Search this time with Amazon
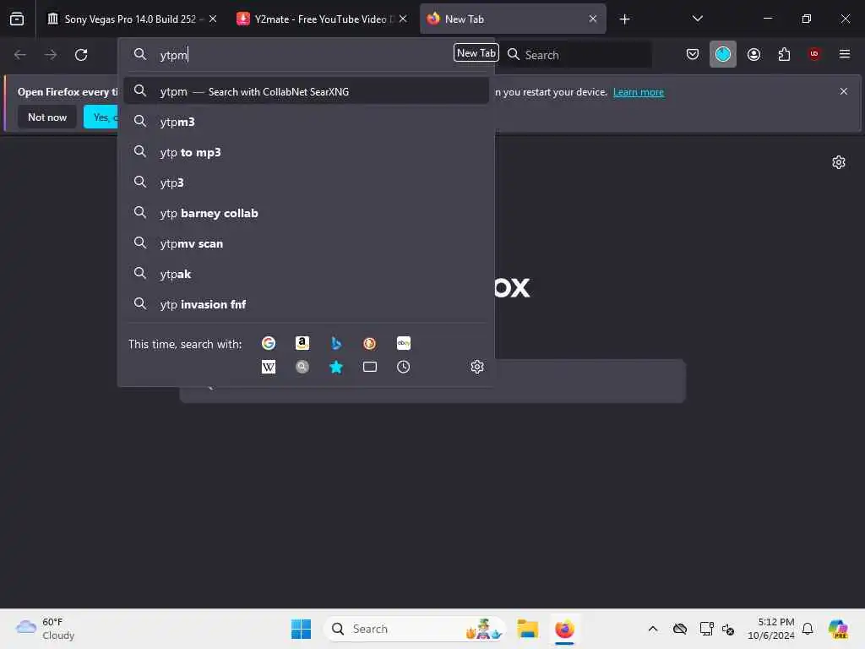 tap(302, 343)
